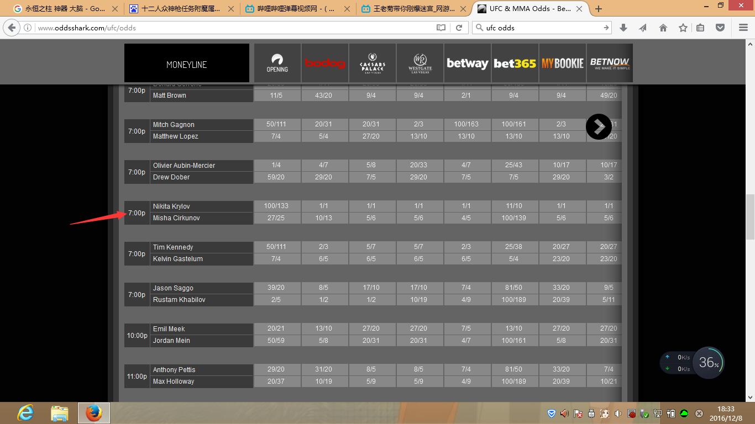The height and width of the screenshot is (424, 755).
Task: Open the Bodog sportsbook column header
Action: coord(325,63)
